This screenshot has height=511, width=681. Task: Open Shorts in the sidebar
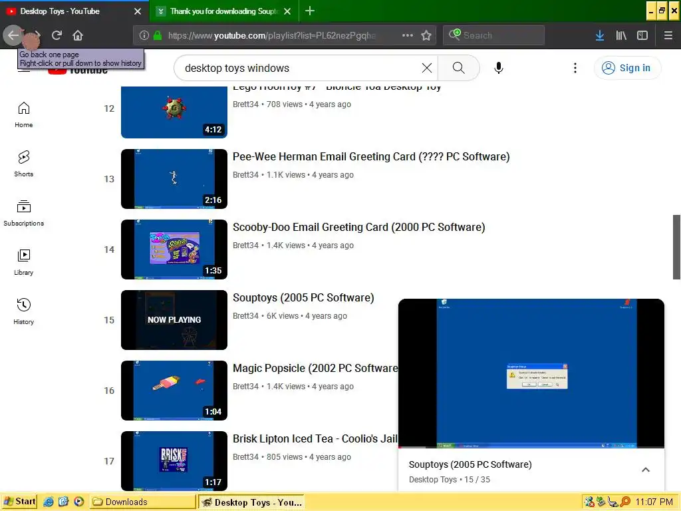pyautogui.click(x=23, y=164)
